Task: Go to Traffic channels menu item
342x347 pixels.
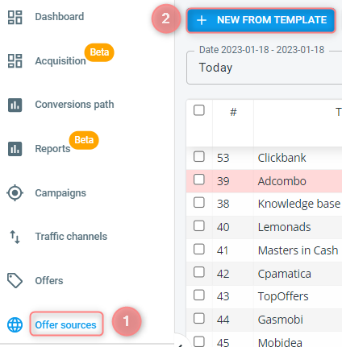Action: 71,237
